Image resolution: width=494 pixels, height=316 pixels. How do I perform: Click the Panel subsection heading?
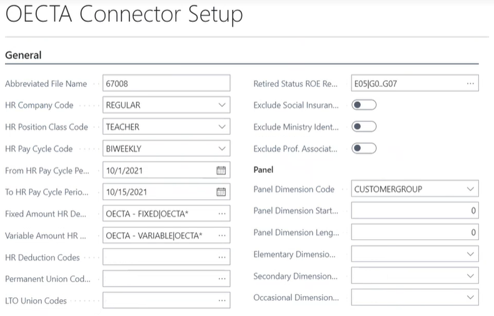click(263, 170)
